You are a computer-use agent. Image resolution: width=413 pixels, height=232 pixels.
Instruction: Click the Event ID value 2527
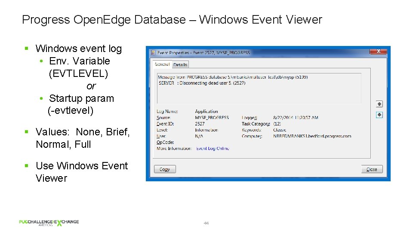[200, 124]
